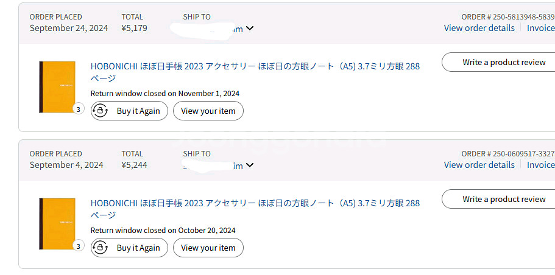555x275 pixels.
Task: Open Invoice link for the ¥5,179 order
Action: tap(541, 28)
